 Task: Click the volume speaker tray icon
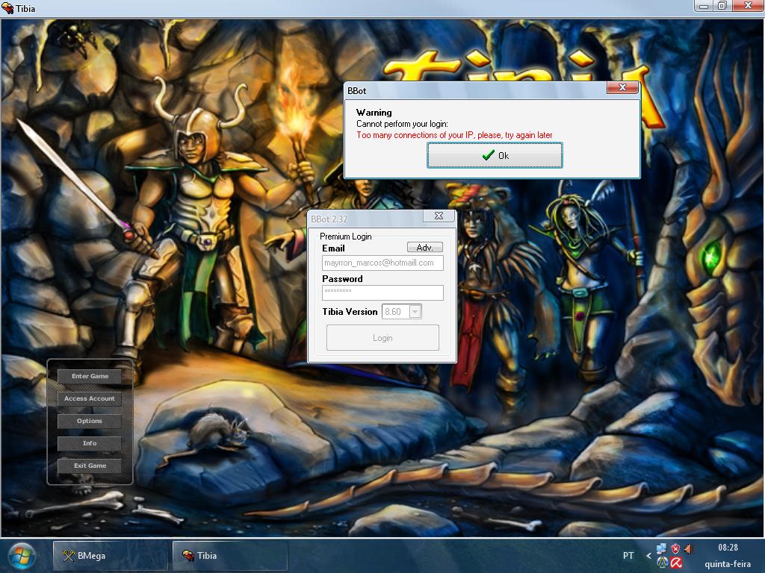pyautogui.click(x=688, y=549)
